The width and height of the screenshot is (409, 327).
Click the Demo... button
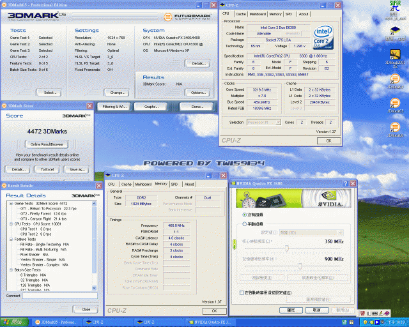[x=196, y=107]
